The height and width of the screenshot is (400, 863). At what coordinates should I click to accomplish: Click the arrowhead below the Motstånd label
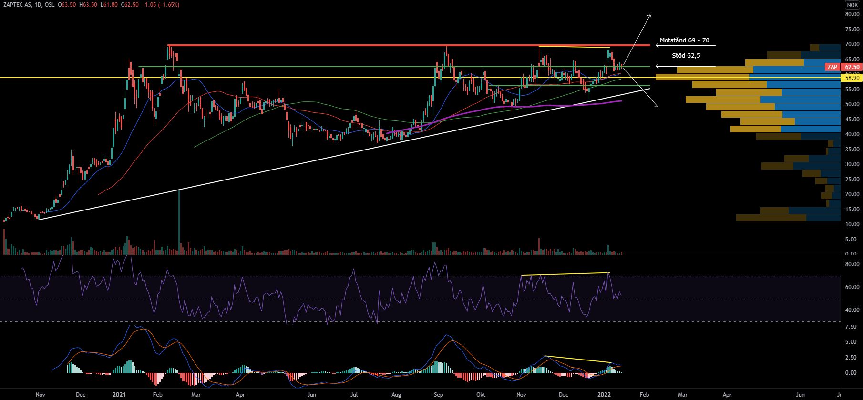click(658, 45)
